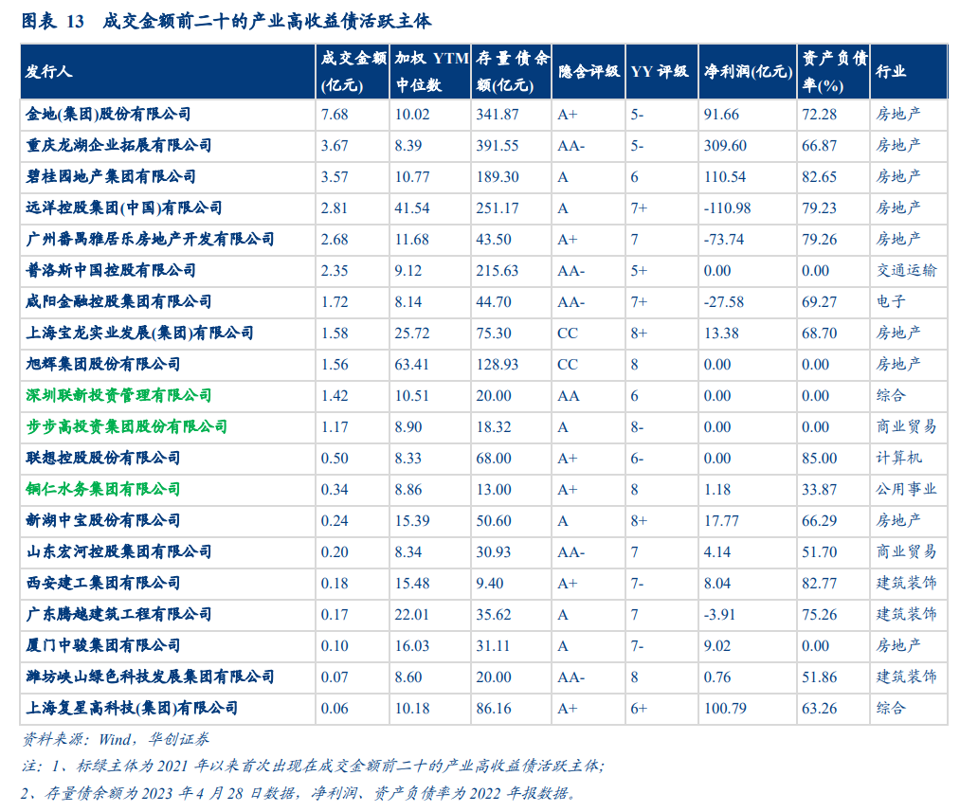Viewport: 960px width, 812px height.
Task: Click the YY 评级 column header
Action: pyautogui.click(x=660, y=72)
